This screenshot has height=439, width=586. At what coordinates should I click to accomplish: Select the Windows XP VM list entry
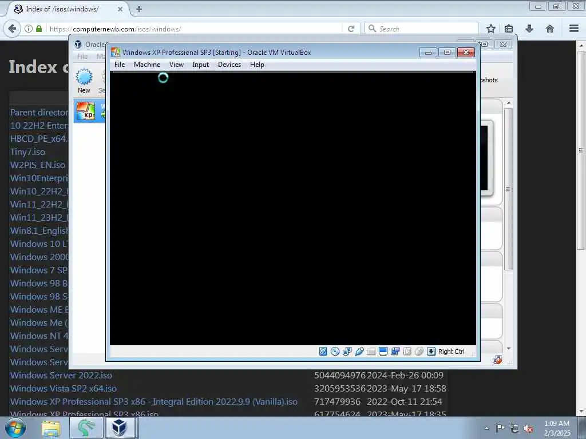(x=90, y=111)
